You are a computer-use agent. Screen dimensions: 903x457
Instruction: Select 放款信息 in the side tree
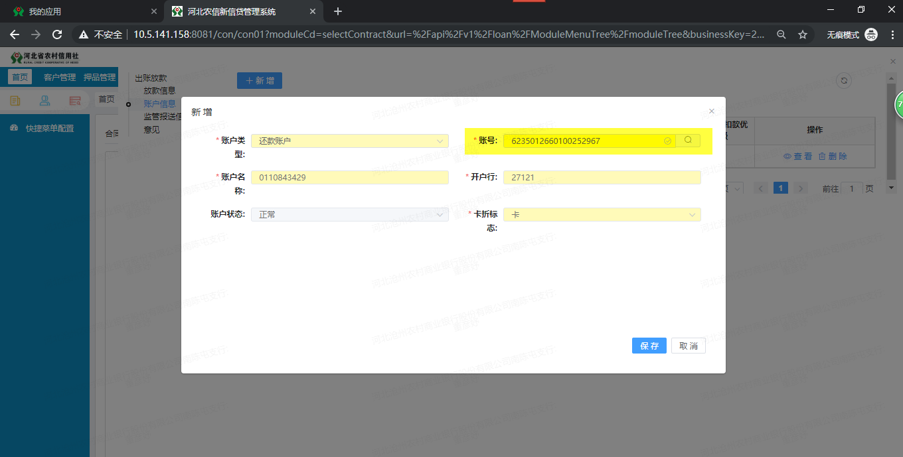click(159, 91)
